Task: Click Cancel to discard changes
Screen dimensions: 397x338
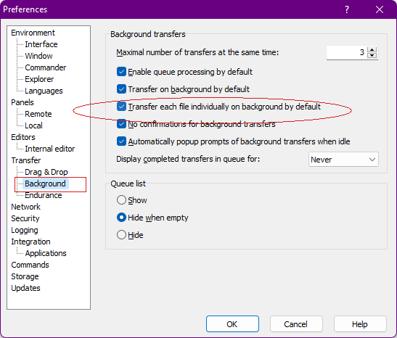Action: pos(296,324)
